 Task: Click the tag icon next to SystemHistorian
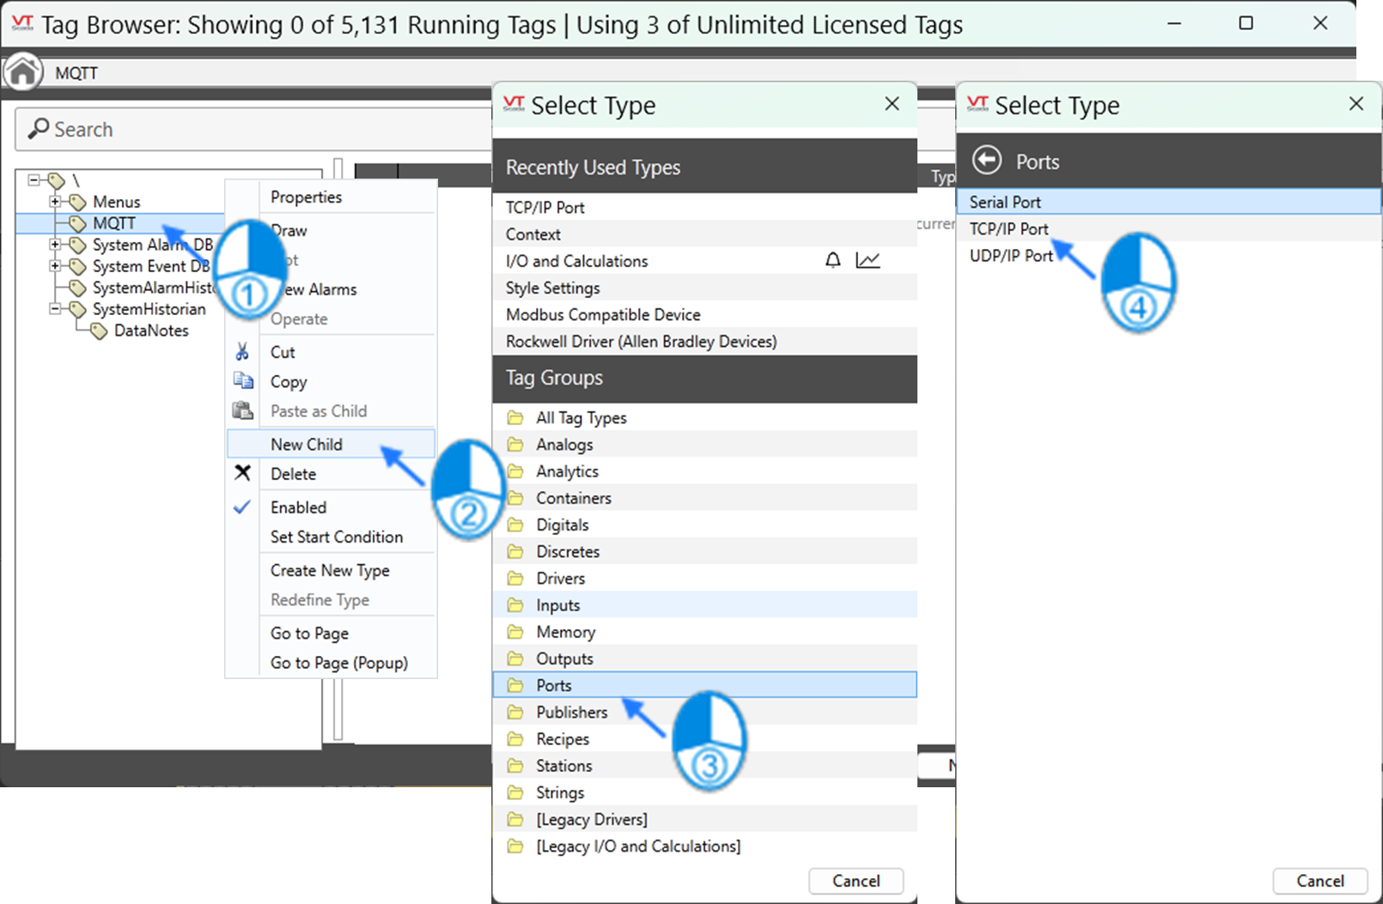coord(77,309)
